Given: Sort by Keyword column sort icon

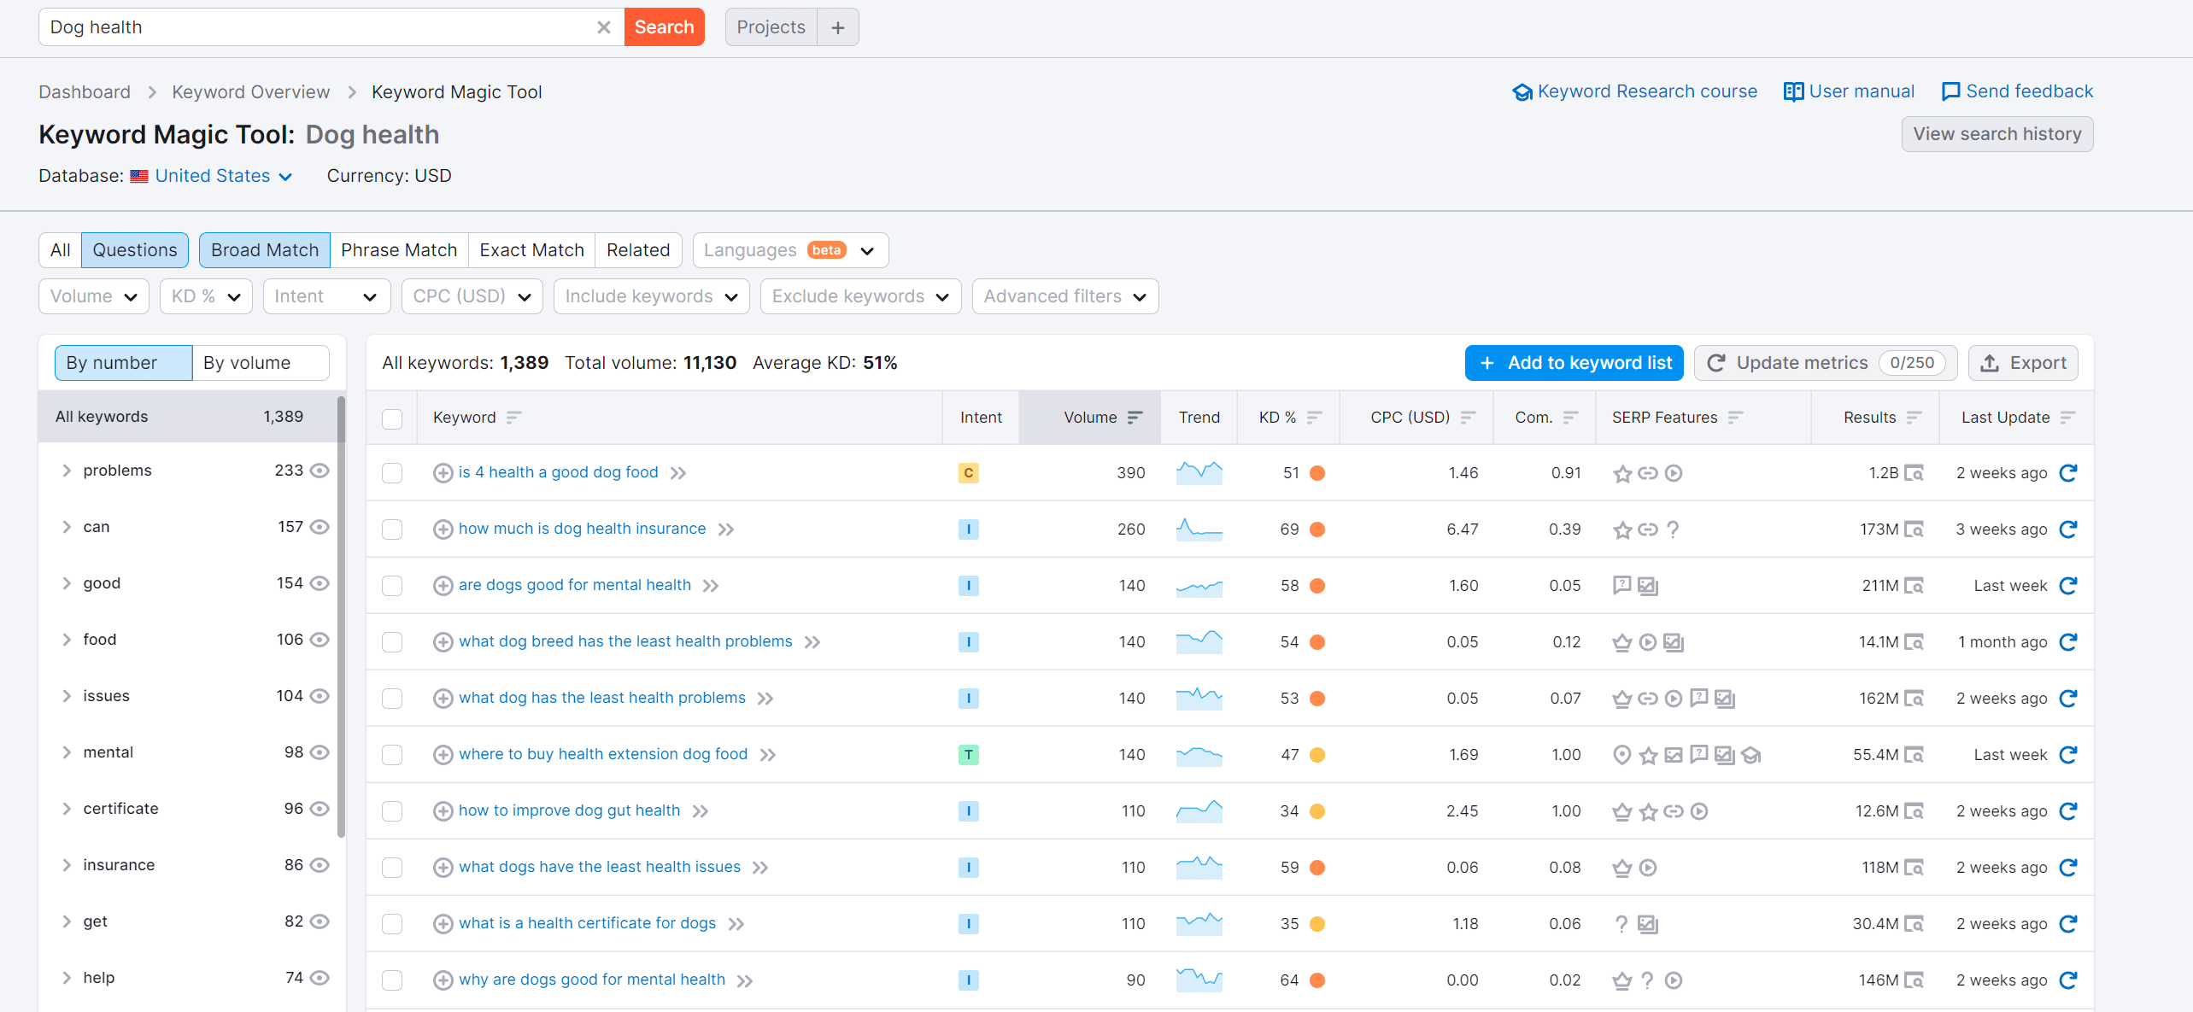Looking at the screenshot, I should click(513, 418).
